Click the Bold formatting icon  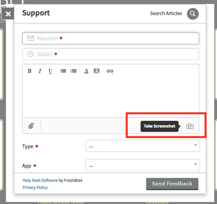click(29, 71)
